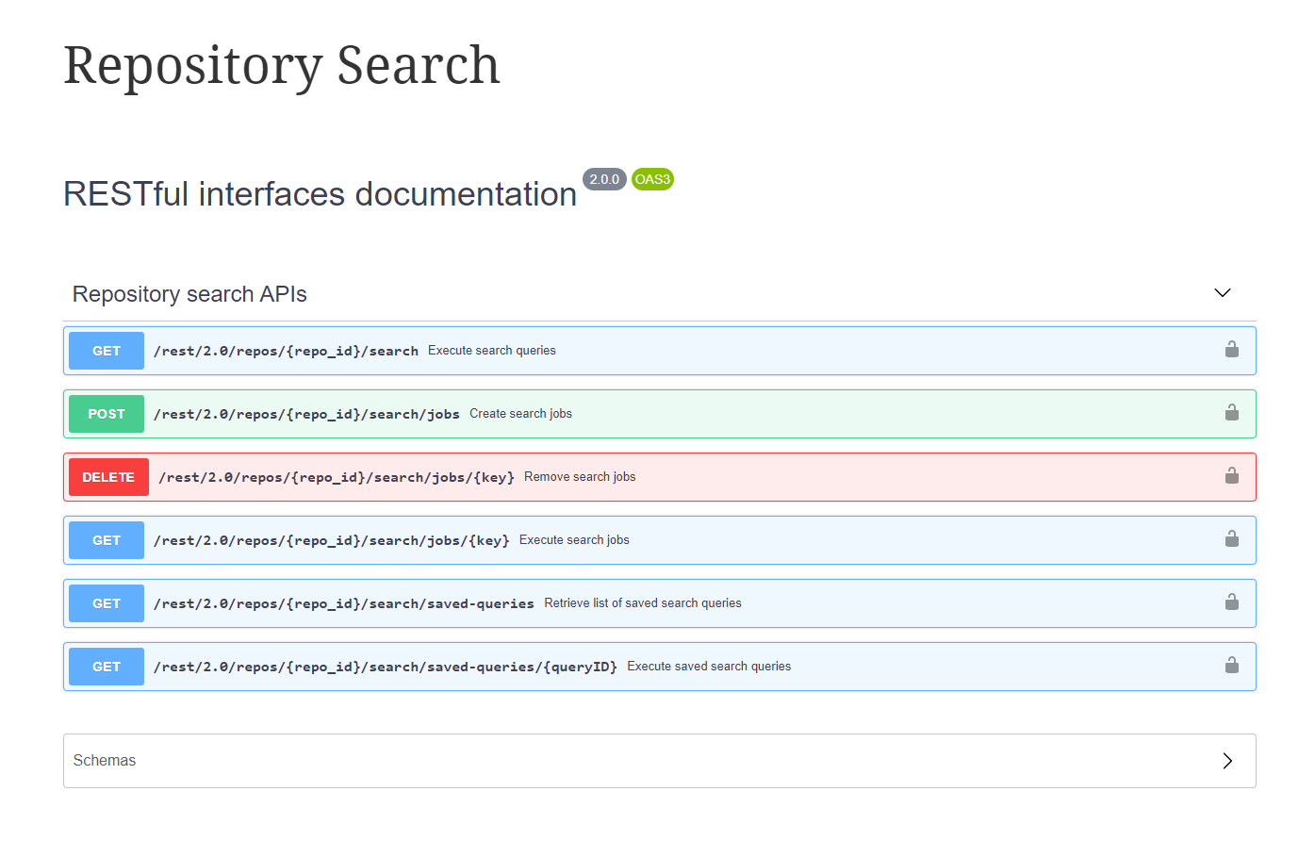Image resolution: width=1315 pixels, height=841 pixels.
Task: Click the 'Retrieve list of saved search queries' text
Action: pyautogui.click(x=643, y=603)
